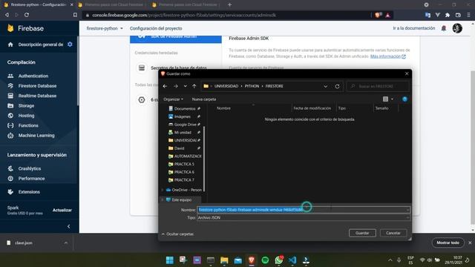
Task: Collapse folders with Ocultar carpetas
Action: pos(177,234)
